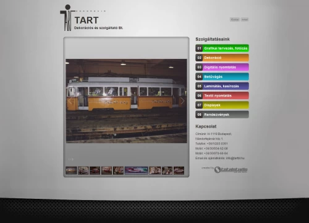
Task: Advance gallery with the right arrow
Action: pyautogui.click(x=182, y=101)
